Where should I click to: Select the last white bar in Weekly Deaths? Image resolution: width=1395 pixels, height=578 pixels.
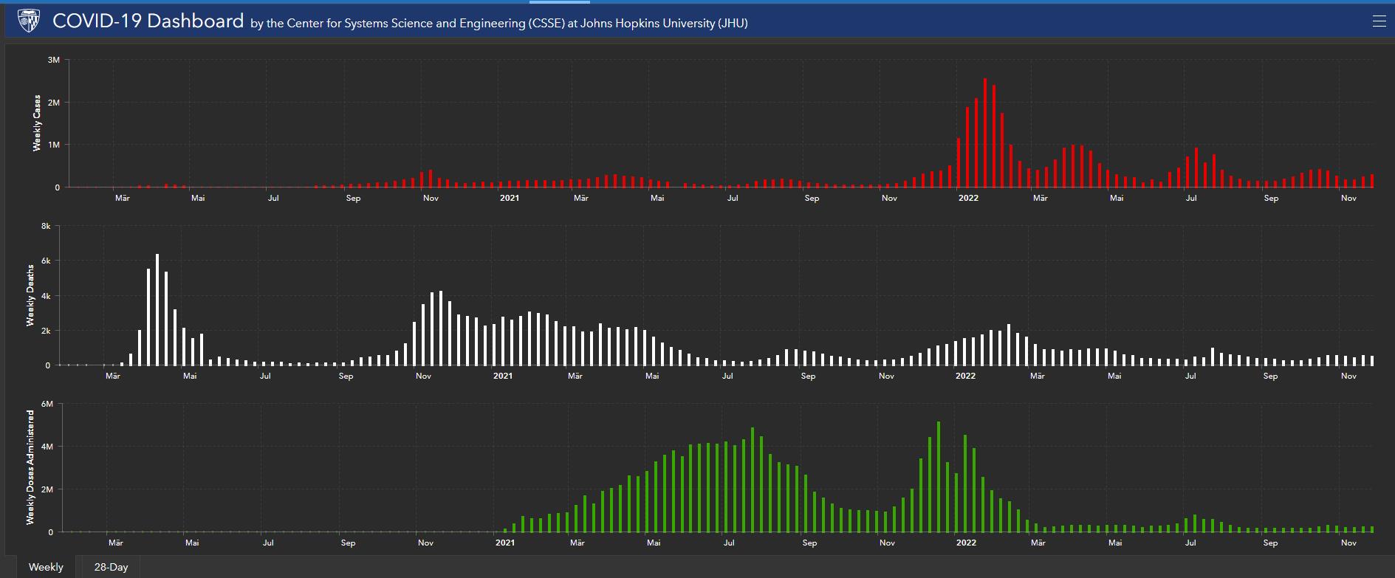[x=1372, y=361]
